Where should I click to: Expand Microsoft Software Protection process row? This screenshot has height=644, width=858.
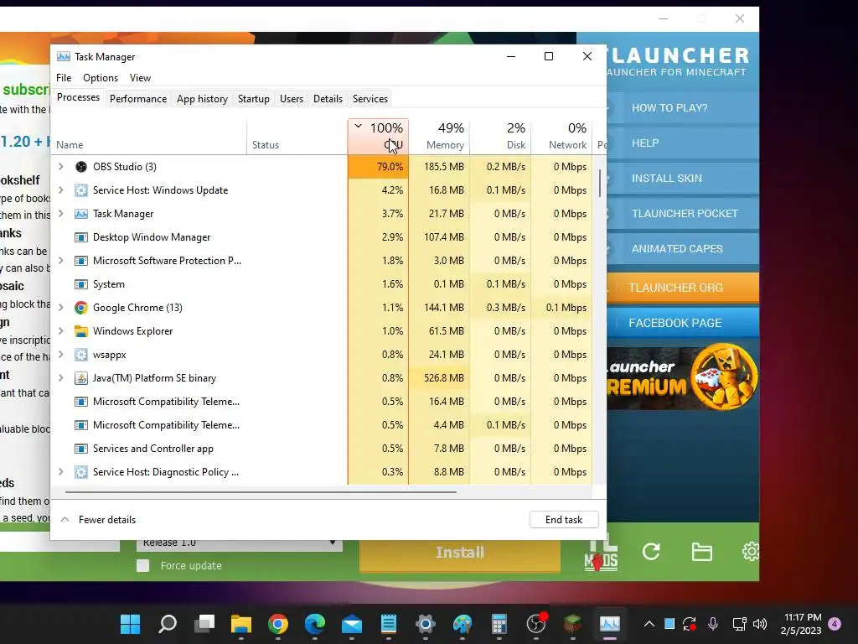[x=60, y=261]
